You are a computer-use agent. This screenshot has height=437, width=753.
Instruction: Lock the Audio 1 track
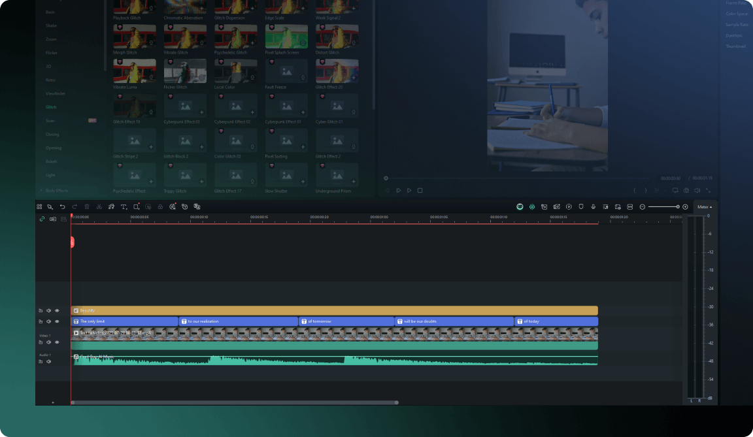pyautogui.click(x=41, y=362)
